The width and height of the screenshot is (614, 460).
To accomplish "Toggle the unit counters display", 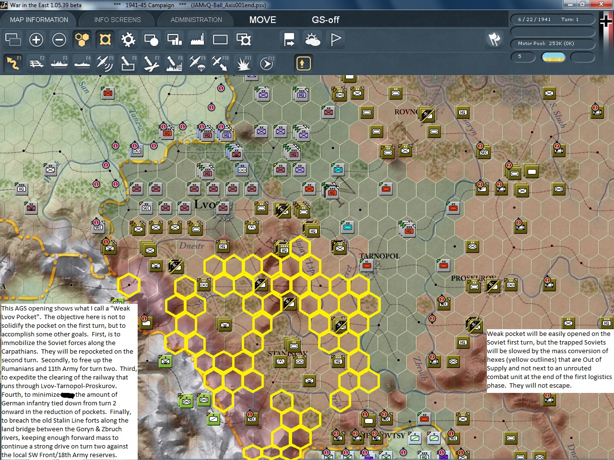I will [105, 39].
